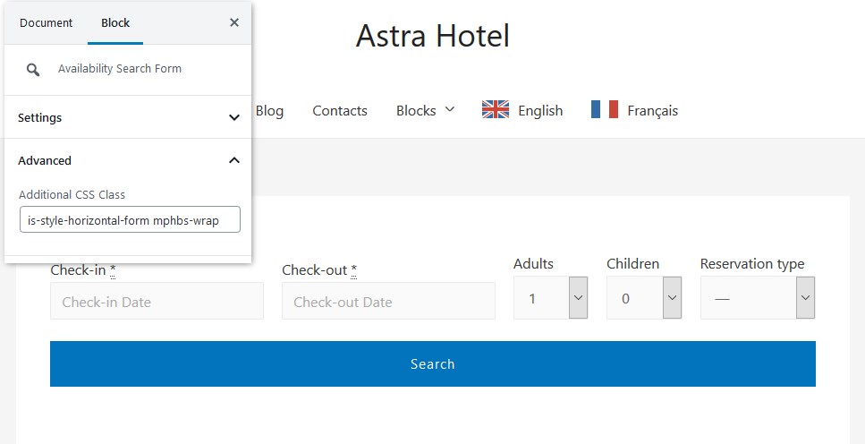865x444 pixels.
Task: Switch to the Document tab
Action: click(x=47, y=22)
